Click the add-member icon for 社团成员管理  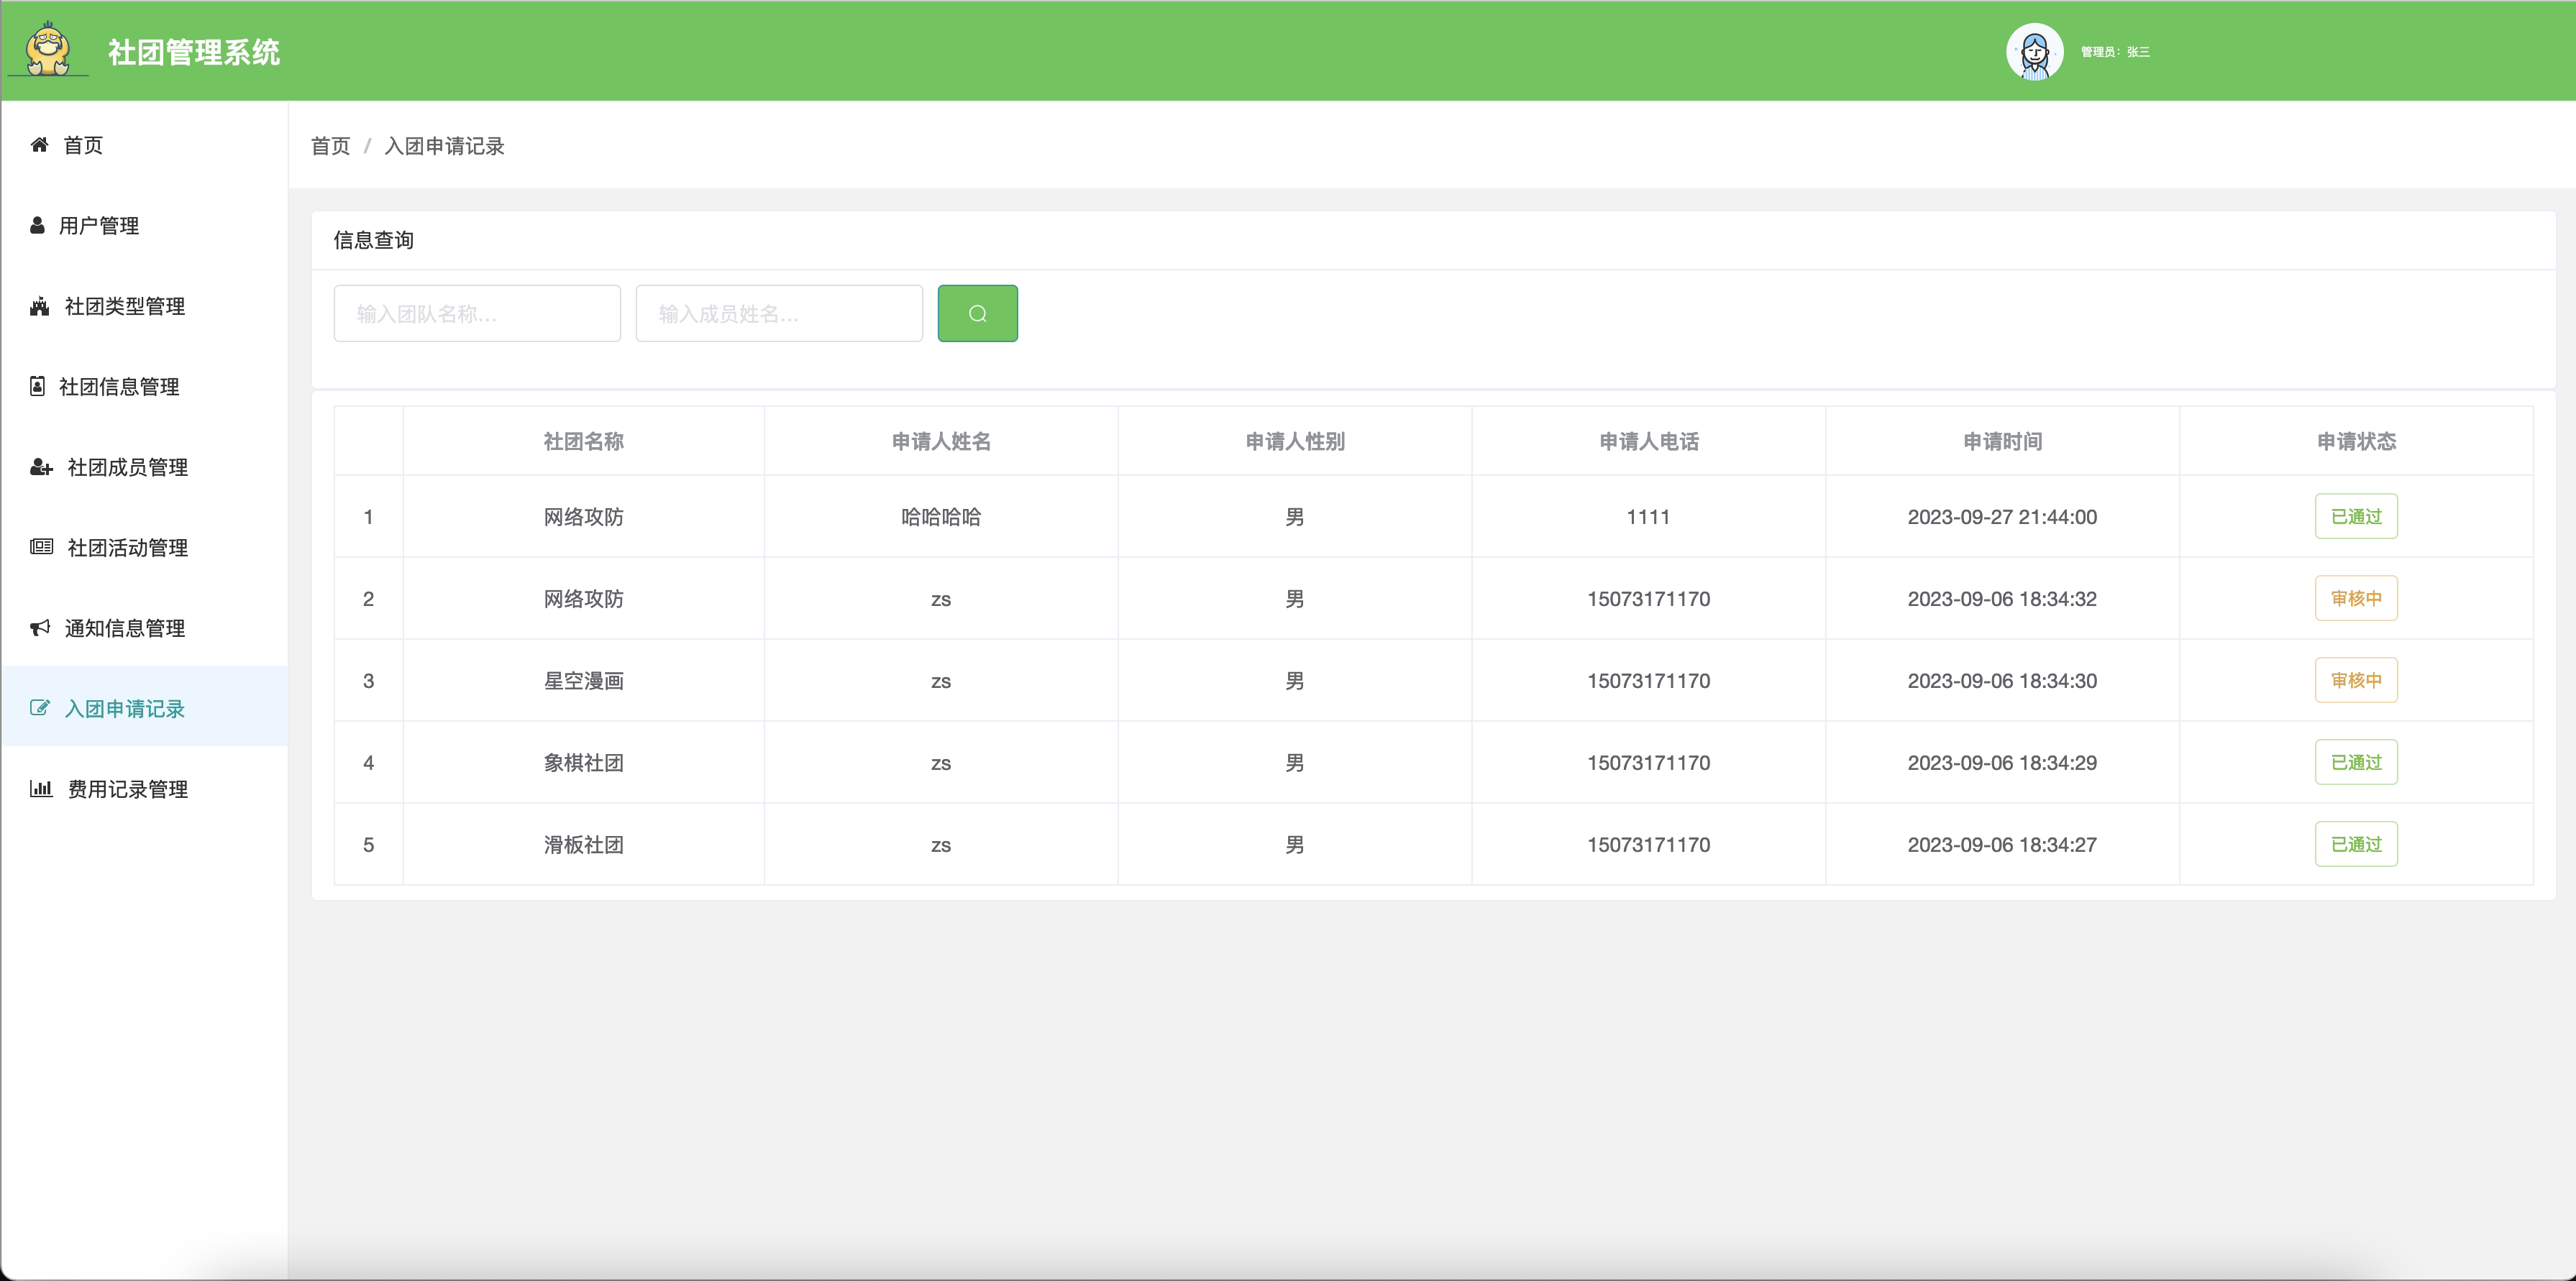coord(41,467)
